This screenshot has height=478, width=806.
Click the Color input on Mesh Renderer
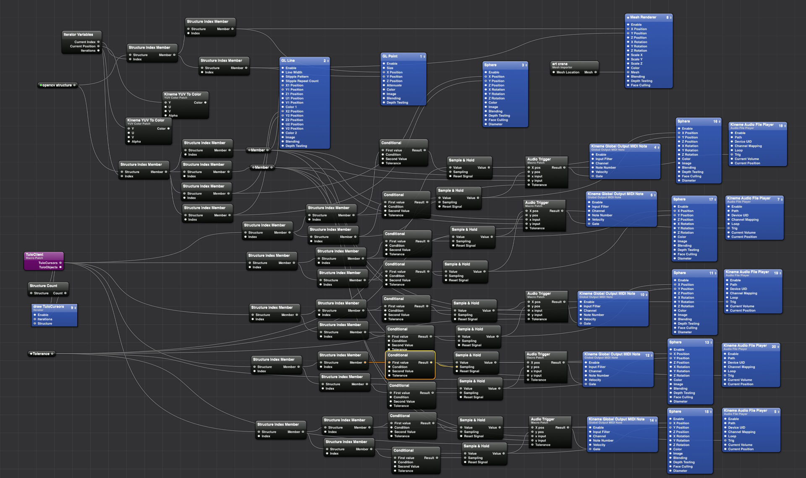pos(628,68)
